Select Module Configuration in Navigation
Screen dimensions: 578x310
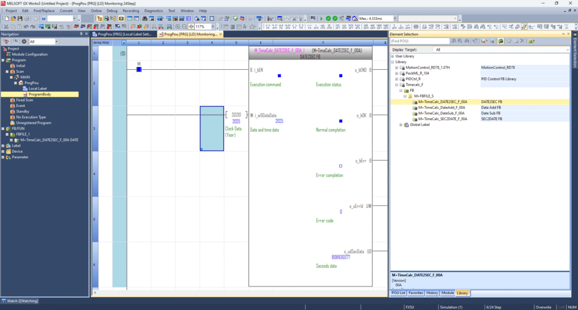click(x=29, y=55)
